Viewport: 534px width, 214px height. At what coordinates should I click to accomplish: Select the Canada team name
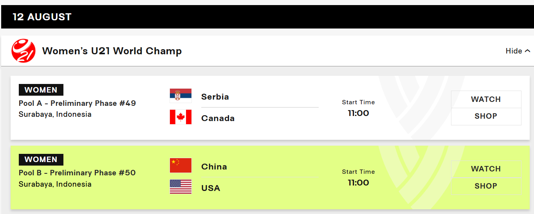coord(218,118)
